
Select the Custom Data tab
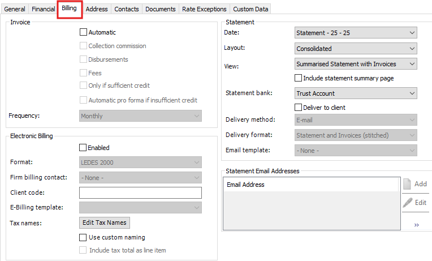point(250,9)
